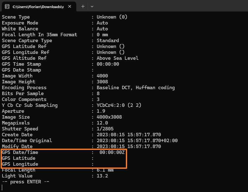Click the GPS Altitude Ref label
Viewport: 248px width, 192px height.
24,58
